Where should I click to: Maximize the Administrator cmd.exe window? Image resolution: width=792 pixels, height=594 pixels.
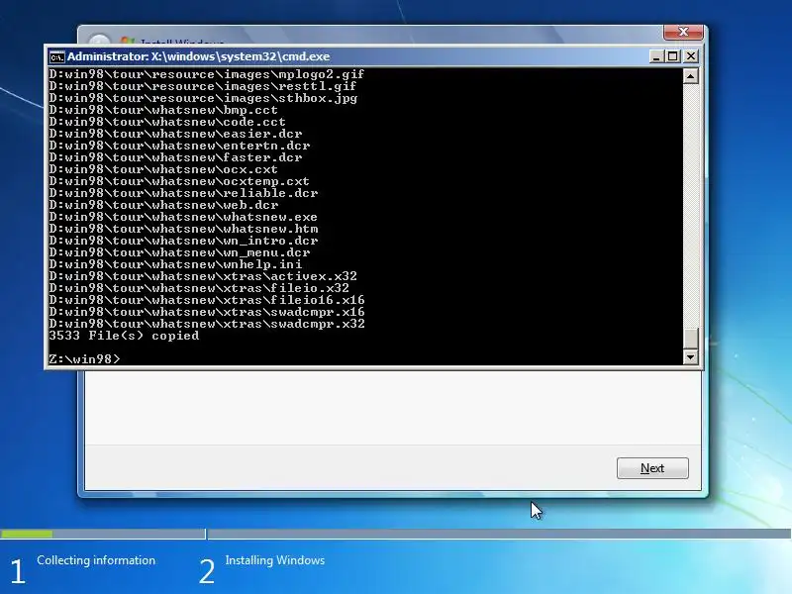point(673,56)
